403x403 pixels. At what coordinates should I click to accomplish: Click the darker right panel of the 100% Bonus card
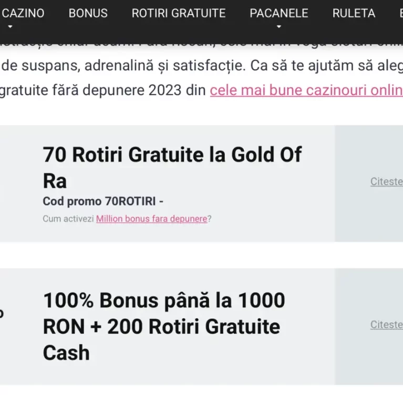point(369,326)
